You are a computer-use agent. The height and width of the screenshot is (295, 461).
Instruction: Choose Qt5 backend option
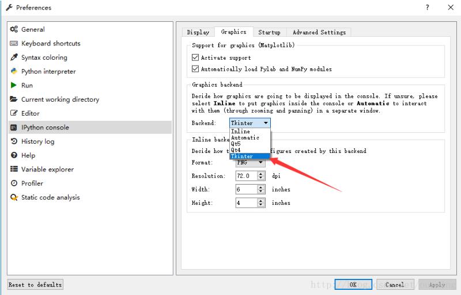(x=250, y=144)
